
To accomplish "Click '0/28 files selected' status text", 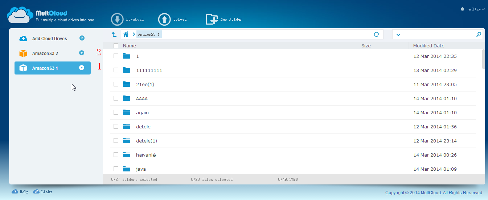I will pos(212,179).
